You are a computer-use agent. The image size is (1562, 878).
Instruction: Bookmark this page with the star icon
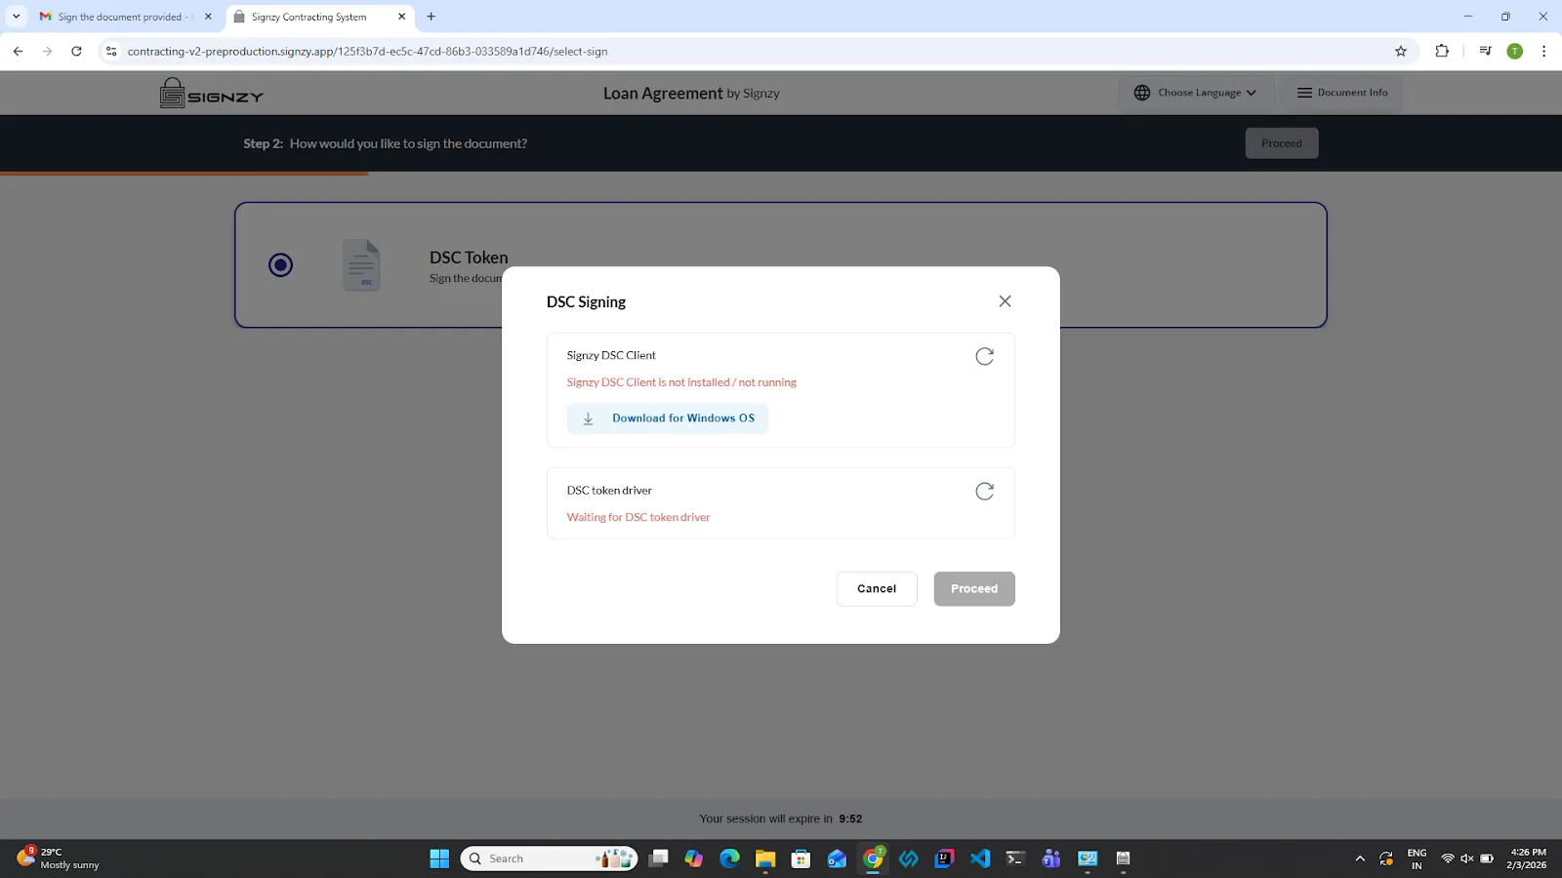coord(1401,52)
